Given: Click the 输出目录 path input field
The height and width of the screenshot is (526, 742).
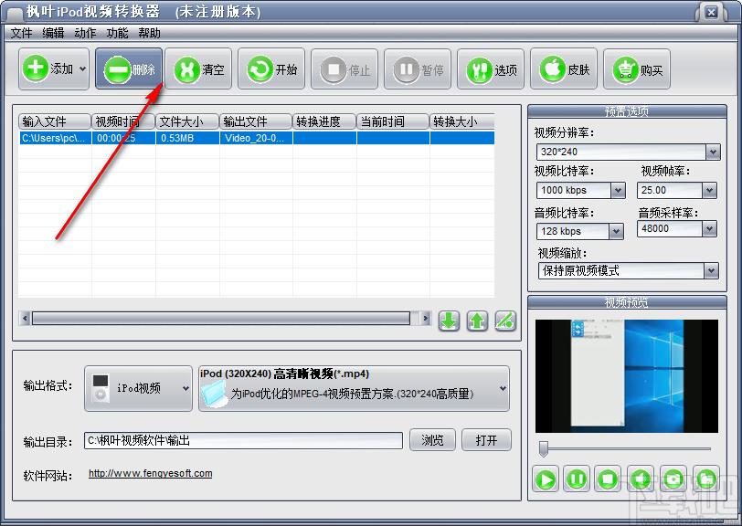Looking at the screenshot, I should click(243, 440).
